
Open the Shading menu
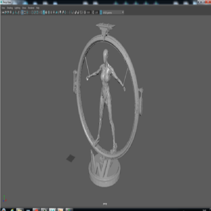(x=10, y=8)
